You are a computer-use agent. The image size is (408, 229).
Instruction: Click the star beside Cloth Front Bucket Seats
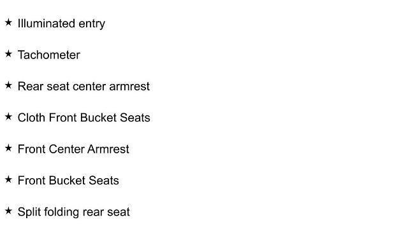[x=8, y=116]
